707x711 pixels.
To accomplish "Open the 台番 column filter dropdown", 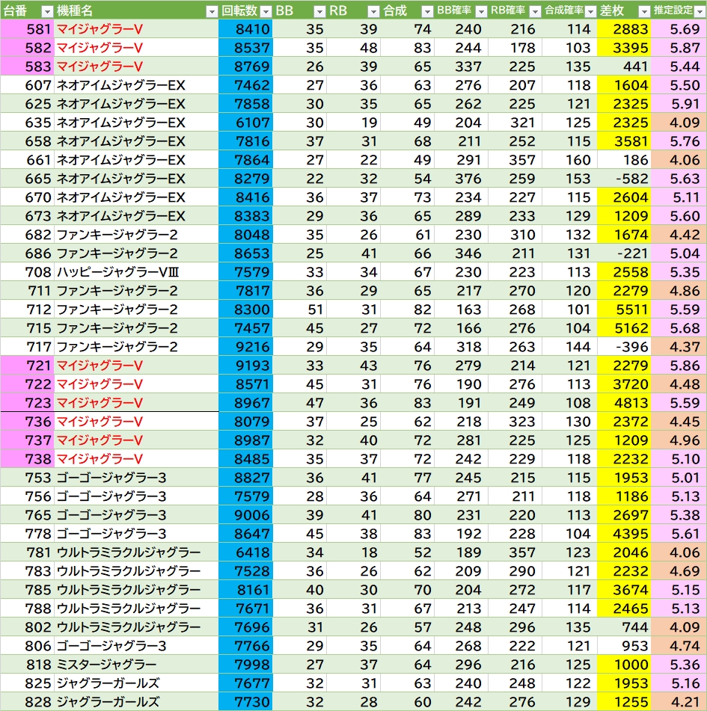I will [46, 11].
